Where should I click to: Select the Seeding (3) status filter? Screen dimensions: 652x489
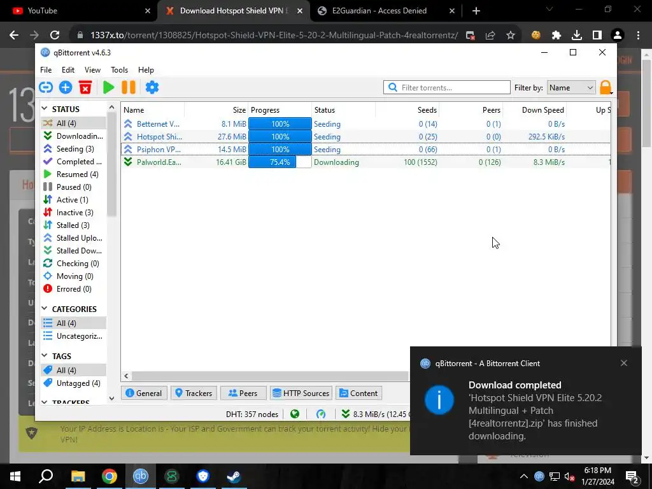74,149
